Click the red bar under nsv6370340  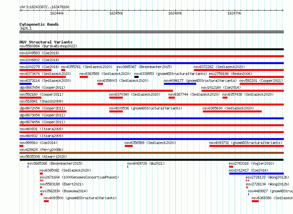(x=116, y=98)
